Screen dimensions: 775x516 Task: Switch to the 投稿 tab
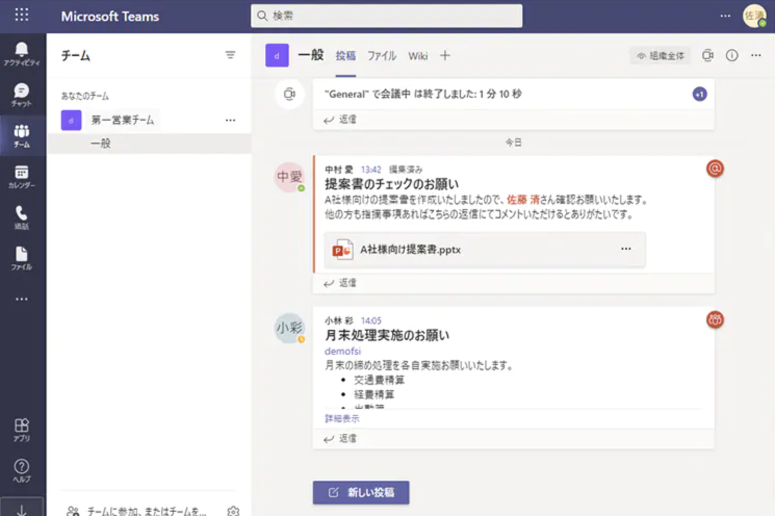click(x=345, y=56)
